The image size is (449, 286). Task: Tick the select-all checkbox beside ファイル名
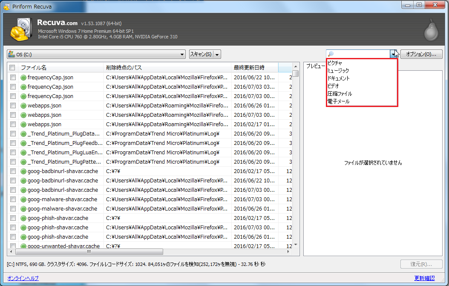[12, 68]
